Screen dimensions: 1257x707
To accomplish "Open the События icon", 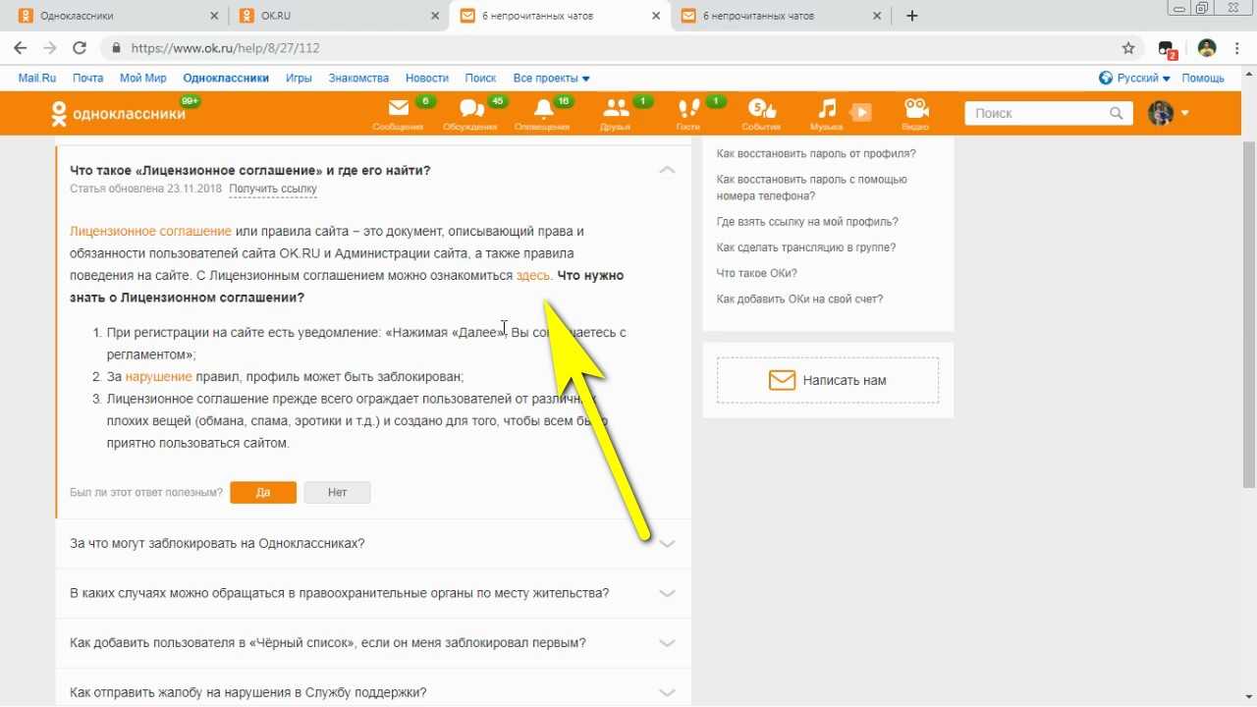I will [761, 109].
